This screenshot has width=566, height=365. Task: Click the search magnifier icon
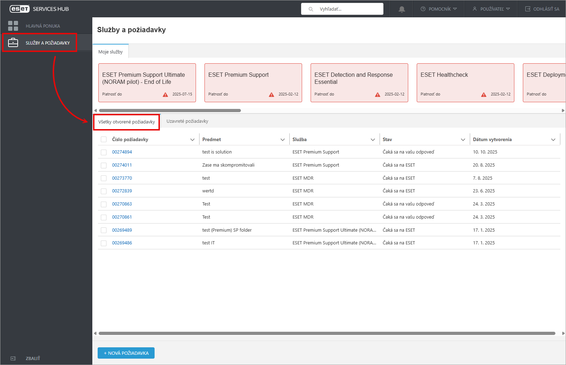311,9
